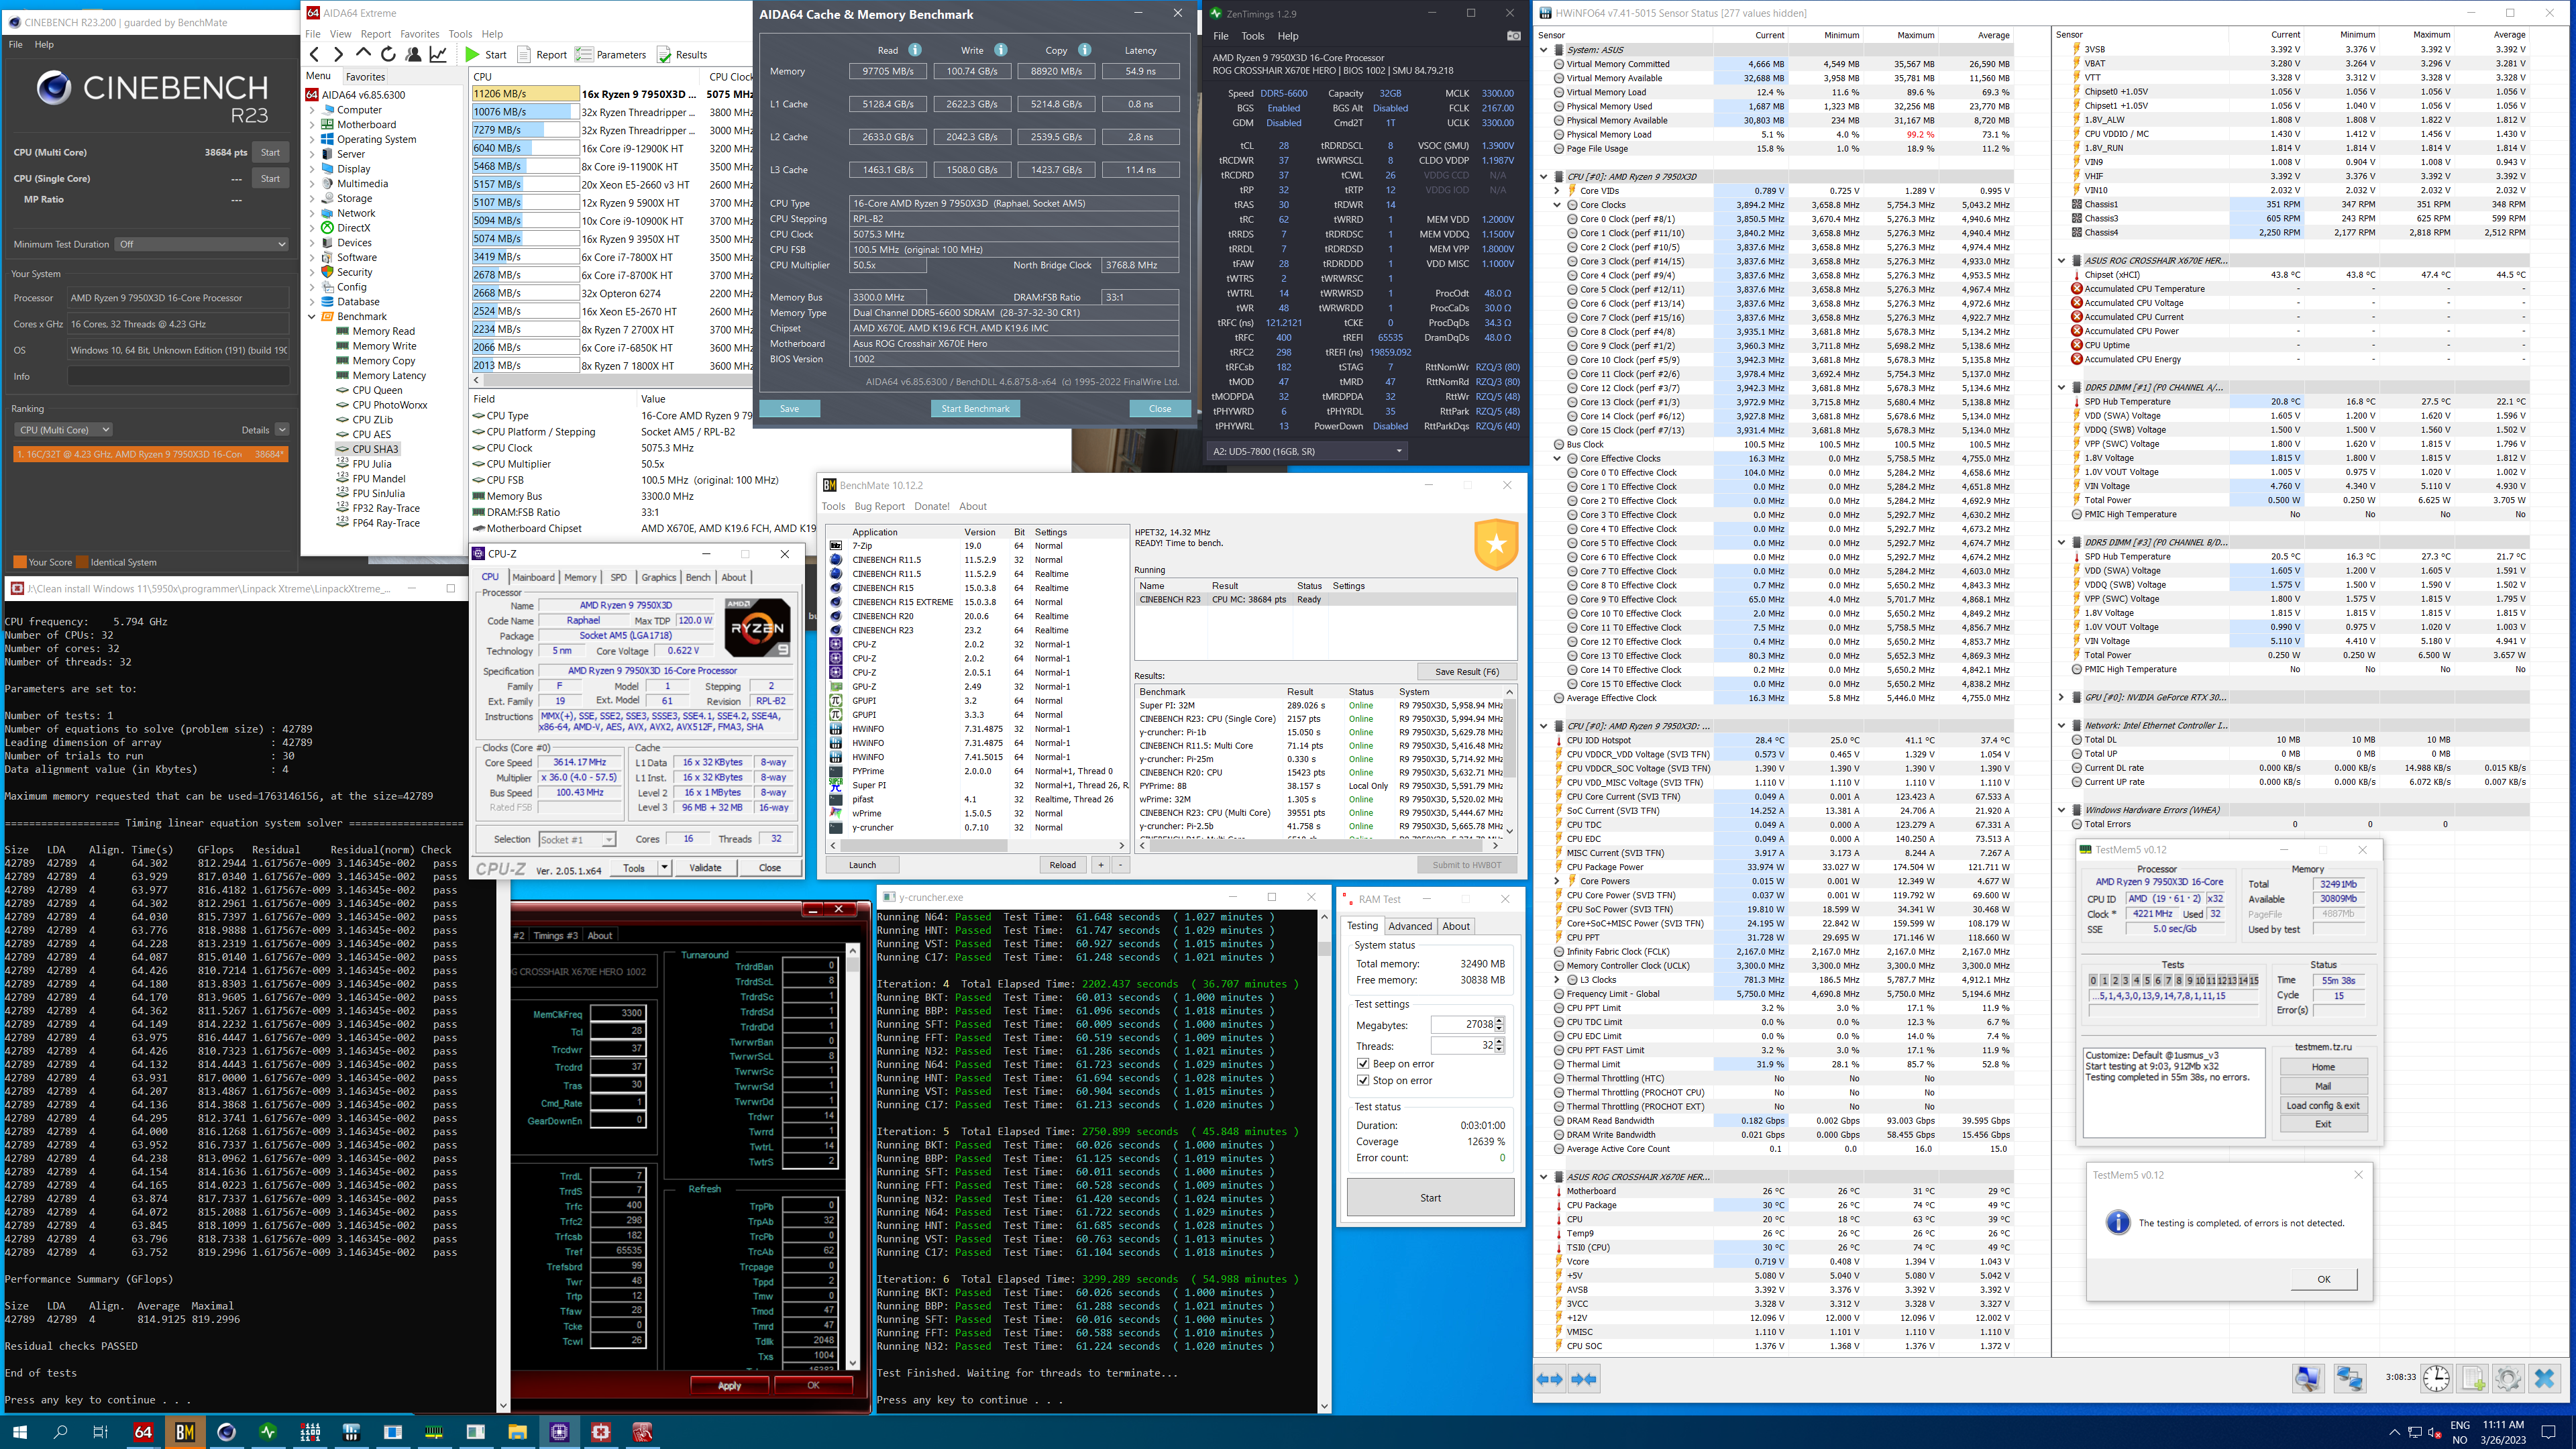The image size is (2576, 1449).
Task: Expand the Computer node in AIDA64 tree
Action: [312, 110]
